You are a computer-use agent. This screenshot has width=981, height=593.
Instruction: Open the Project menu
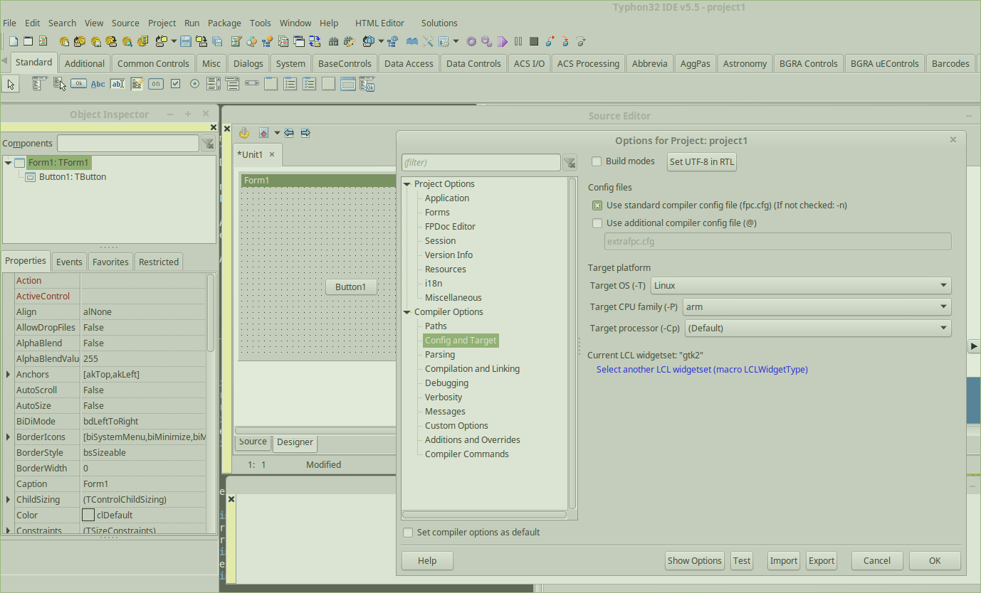click(x=162, y=23)
